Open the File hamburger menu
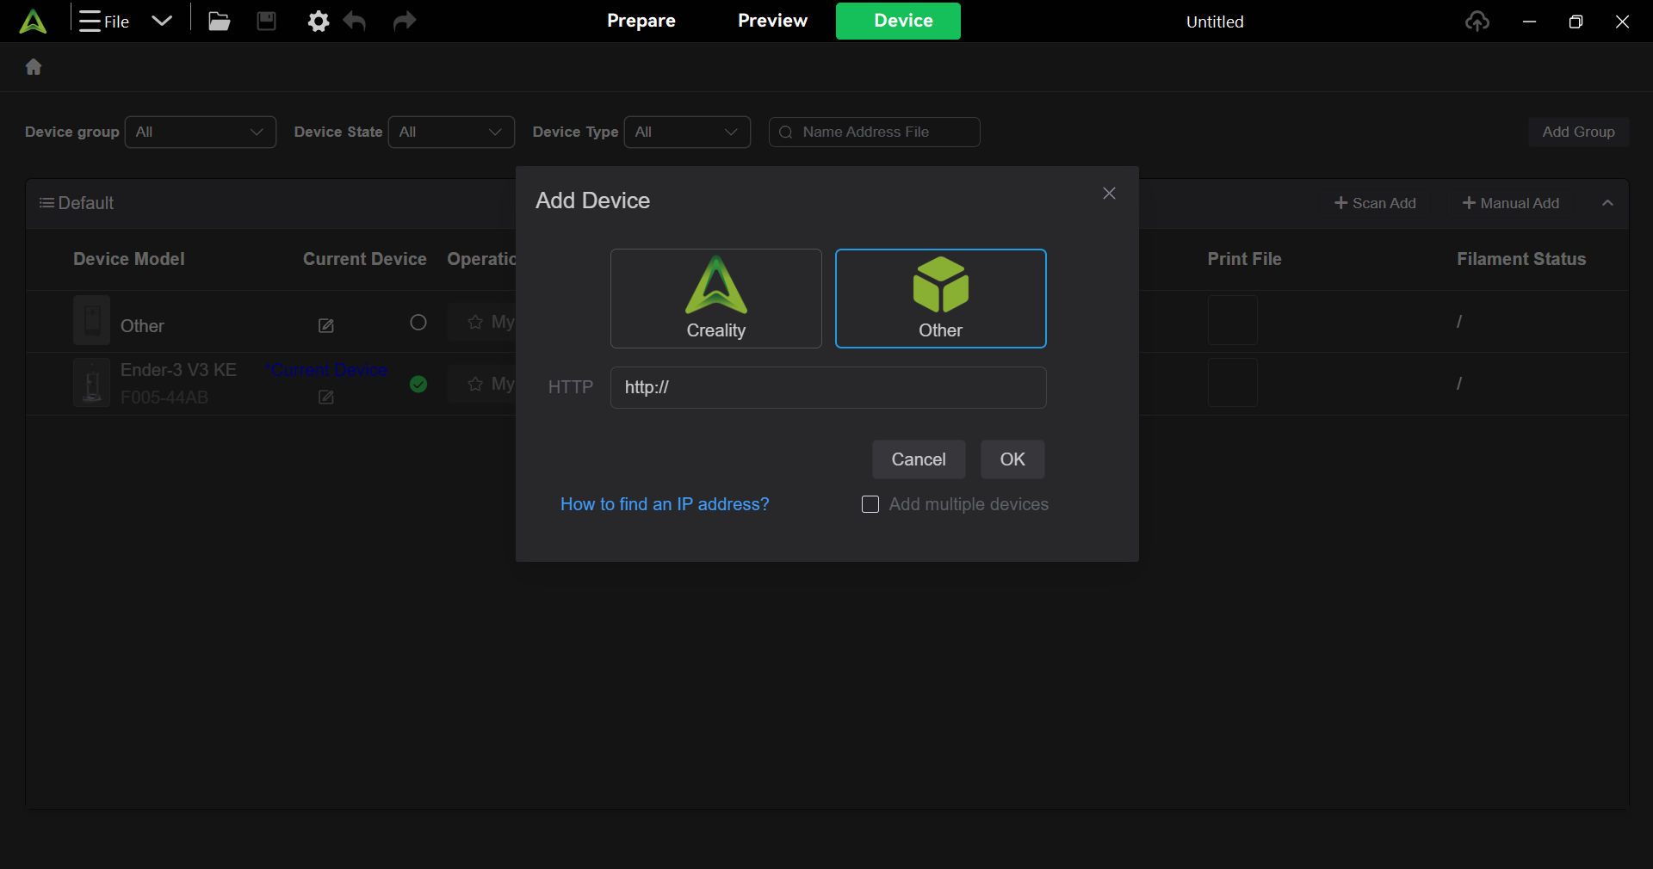Screen dimensions: 1653x869 103,22
